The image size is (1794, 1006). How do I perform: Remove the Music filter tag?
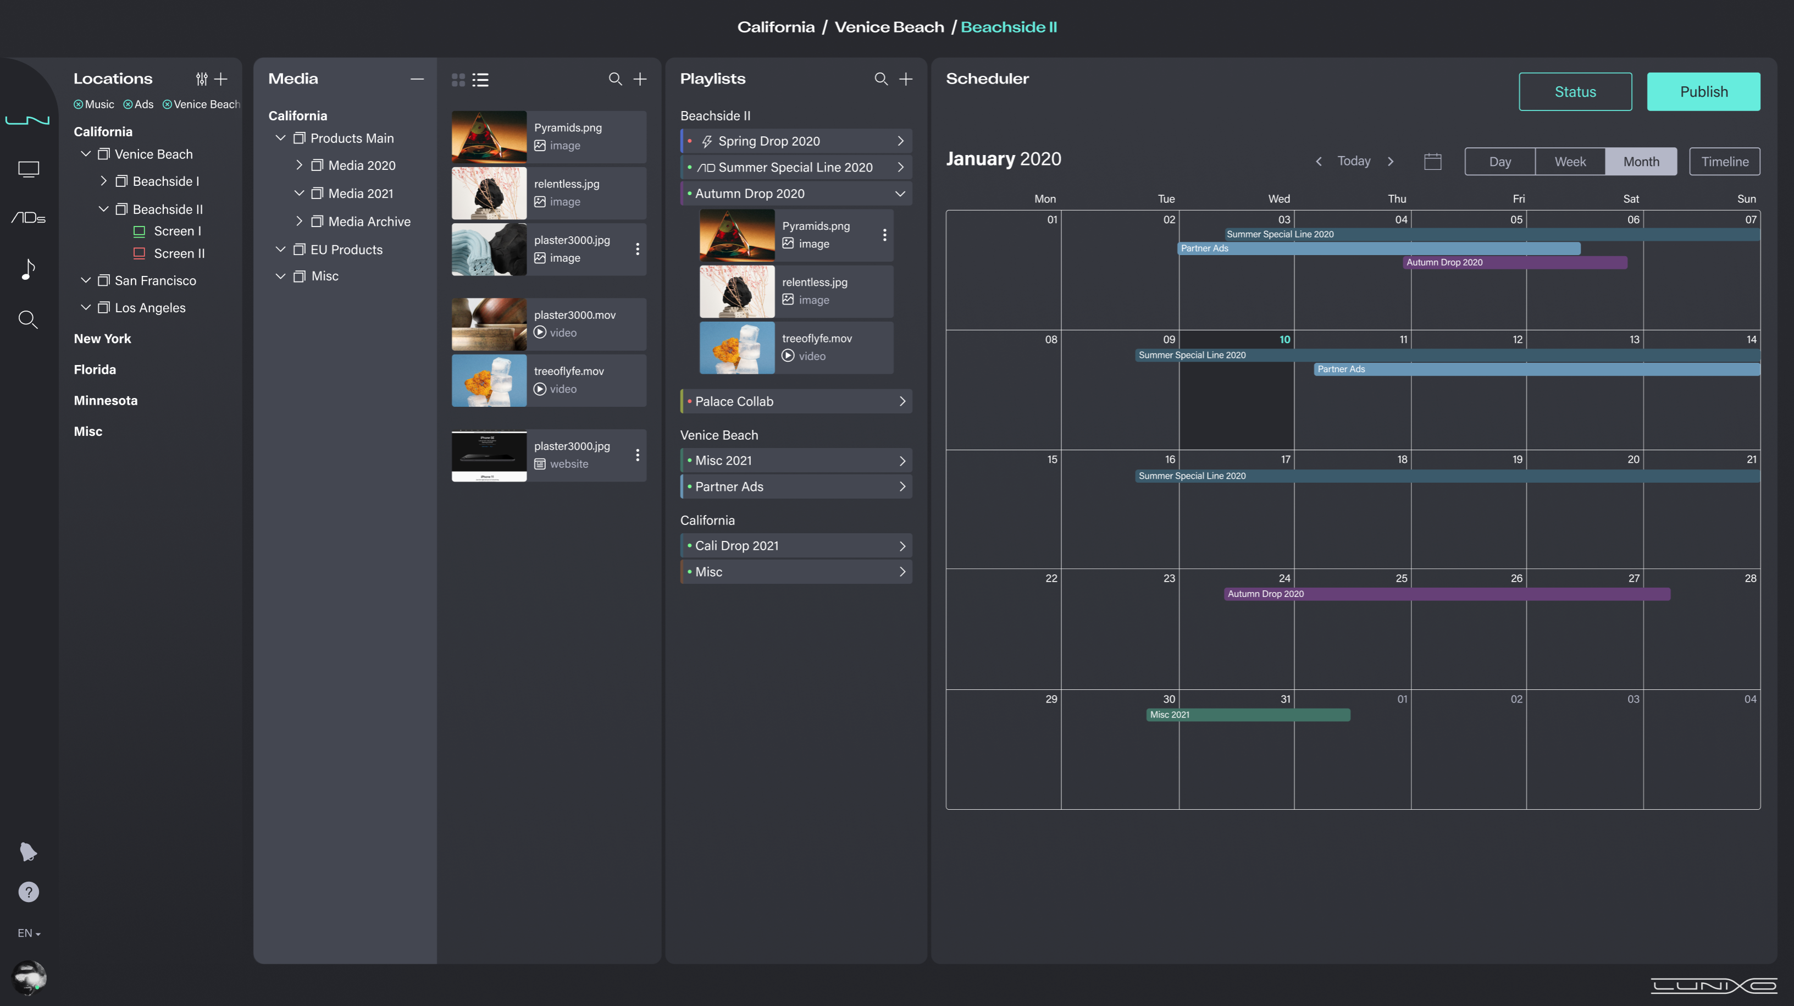point(78,104)
